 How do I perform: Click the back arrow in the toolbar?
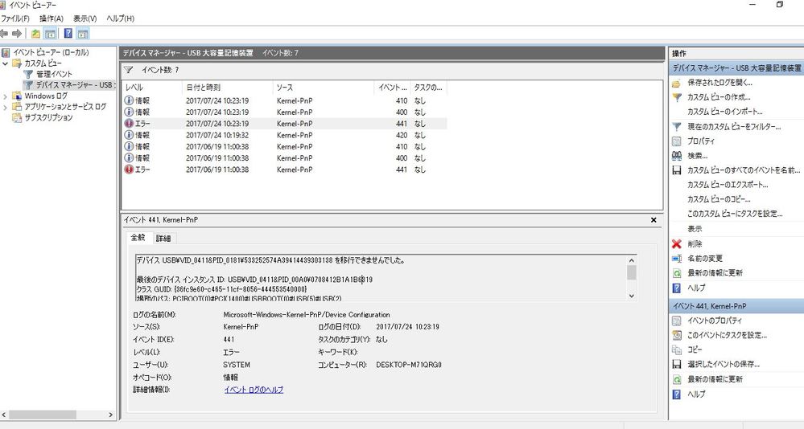click(x=6, y=34)
